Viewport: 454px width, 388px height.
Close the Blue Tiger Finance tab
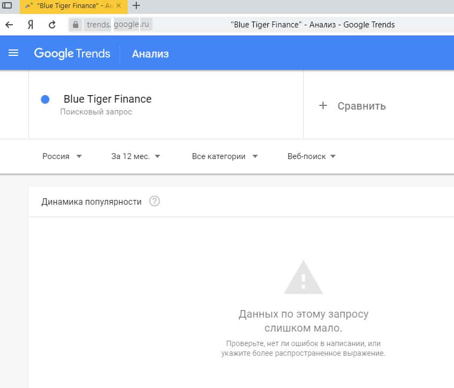click(119, 6)
